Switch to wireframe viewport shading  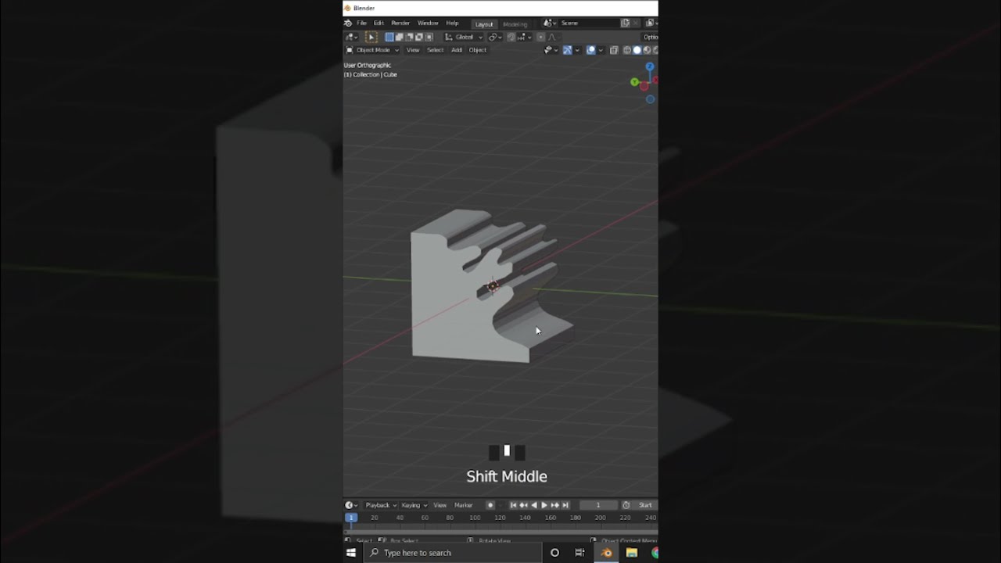tap(627, 50)
